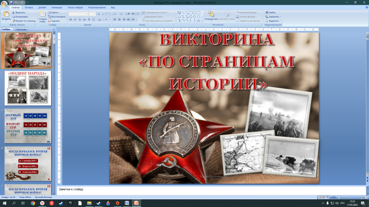Select slide 3 thumbnail with tour scores

(x=28, y=126)
